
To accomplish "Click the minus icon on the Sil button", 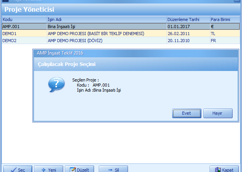I will (110, 170).
